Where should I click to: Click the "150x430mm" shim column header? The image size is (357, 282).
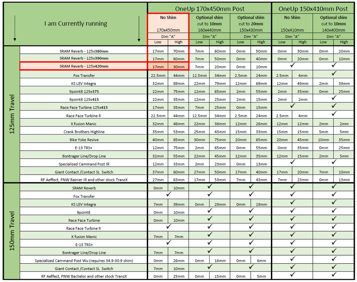(x=251, y=30)
